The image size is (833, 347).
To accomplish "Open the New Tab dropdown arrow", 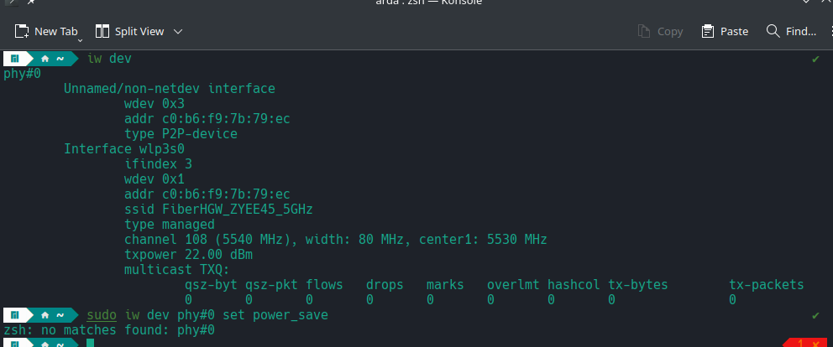I will [x=81, y=39].
